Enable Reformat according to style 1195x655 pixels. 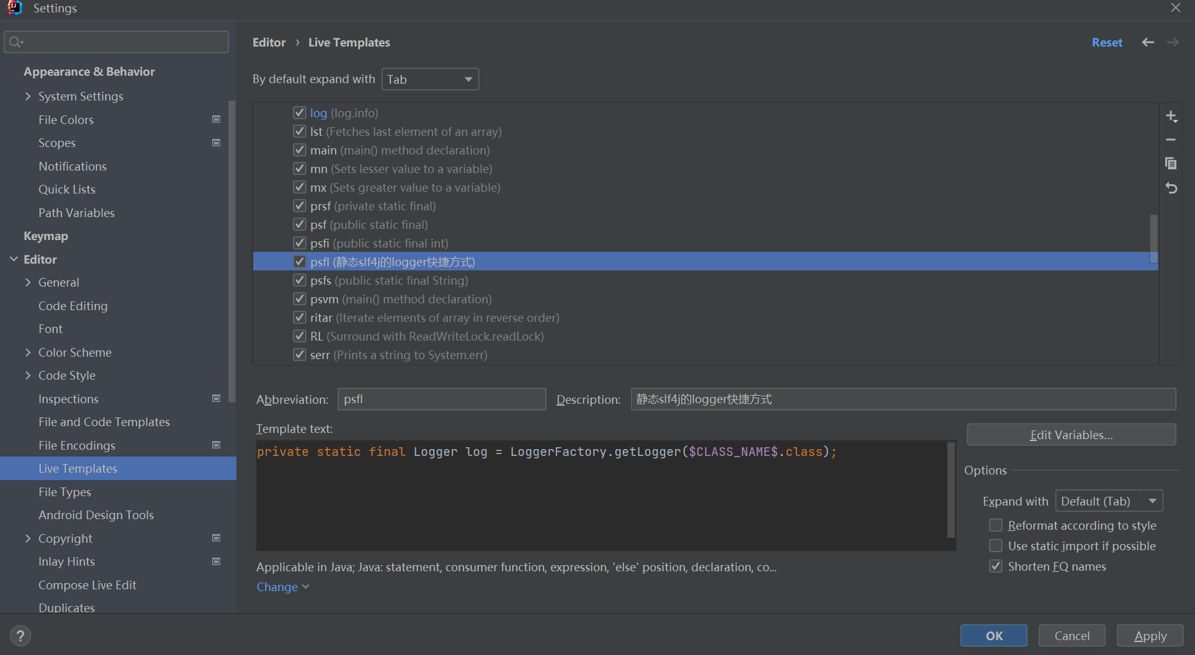tap(996, 525)
